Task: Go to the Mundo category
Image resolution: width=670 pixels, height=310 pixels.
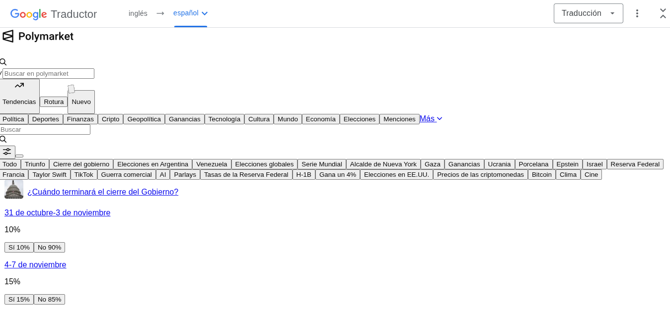Action: tap(288, 119)
